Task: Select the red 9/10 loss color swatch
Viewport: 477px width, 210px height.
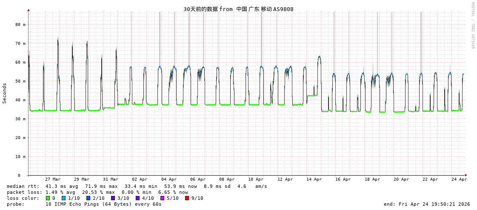Action: click(x=187, y=198)
